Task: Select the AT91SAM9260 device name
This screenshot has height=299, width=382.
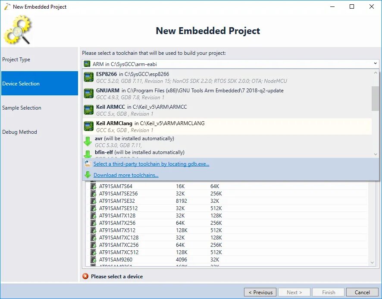Action: (x=116, y=259)
